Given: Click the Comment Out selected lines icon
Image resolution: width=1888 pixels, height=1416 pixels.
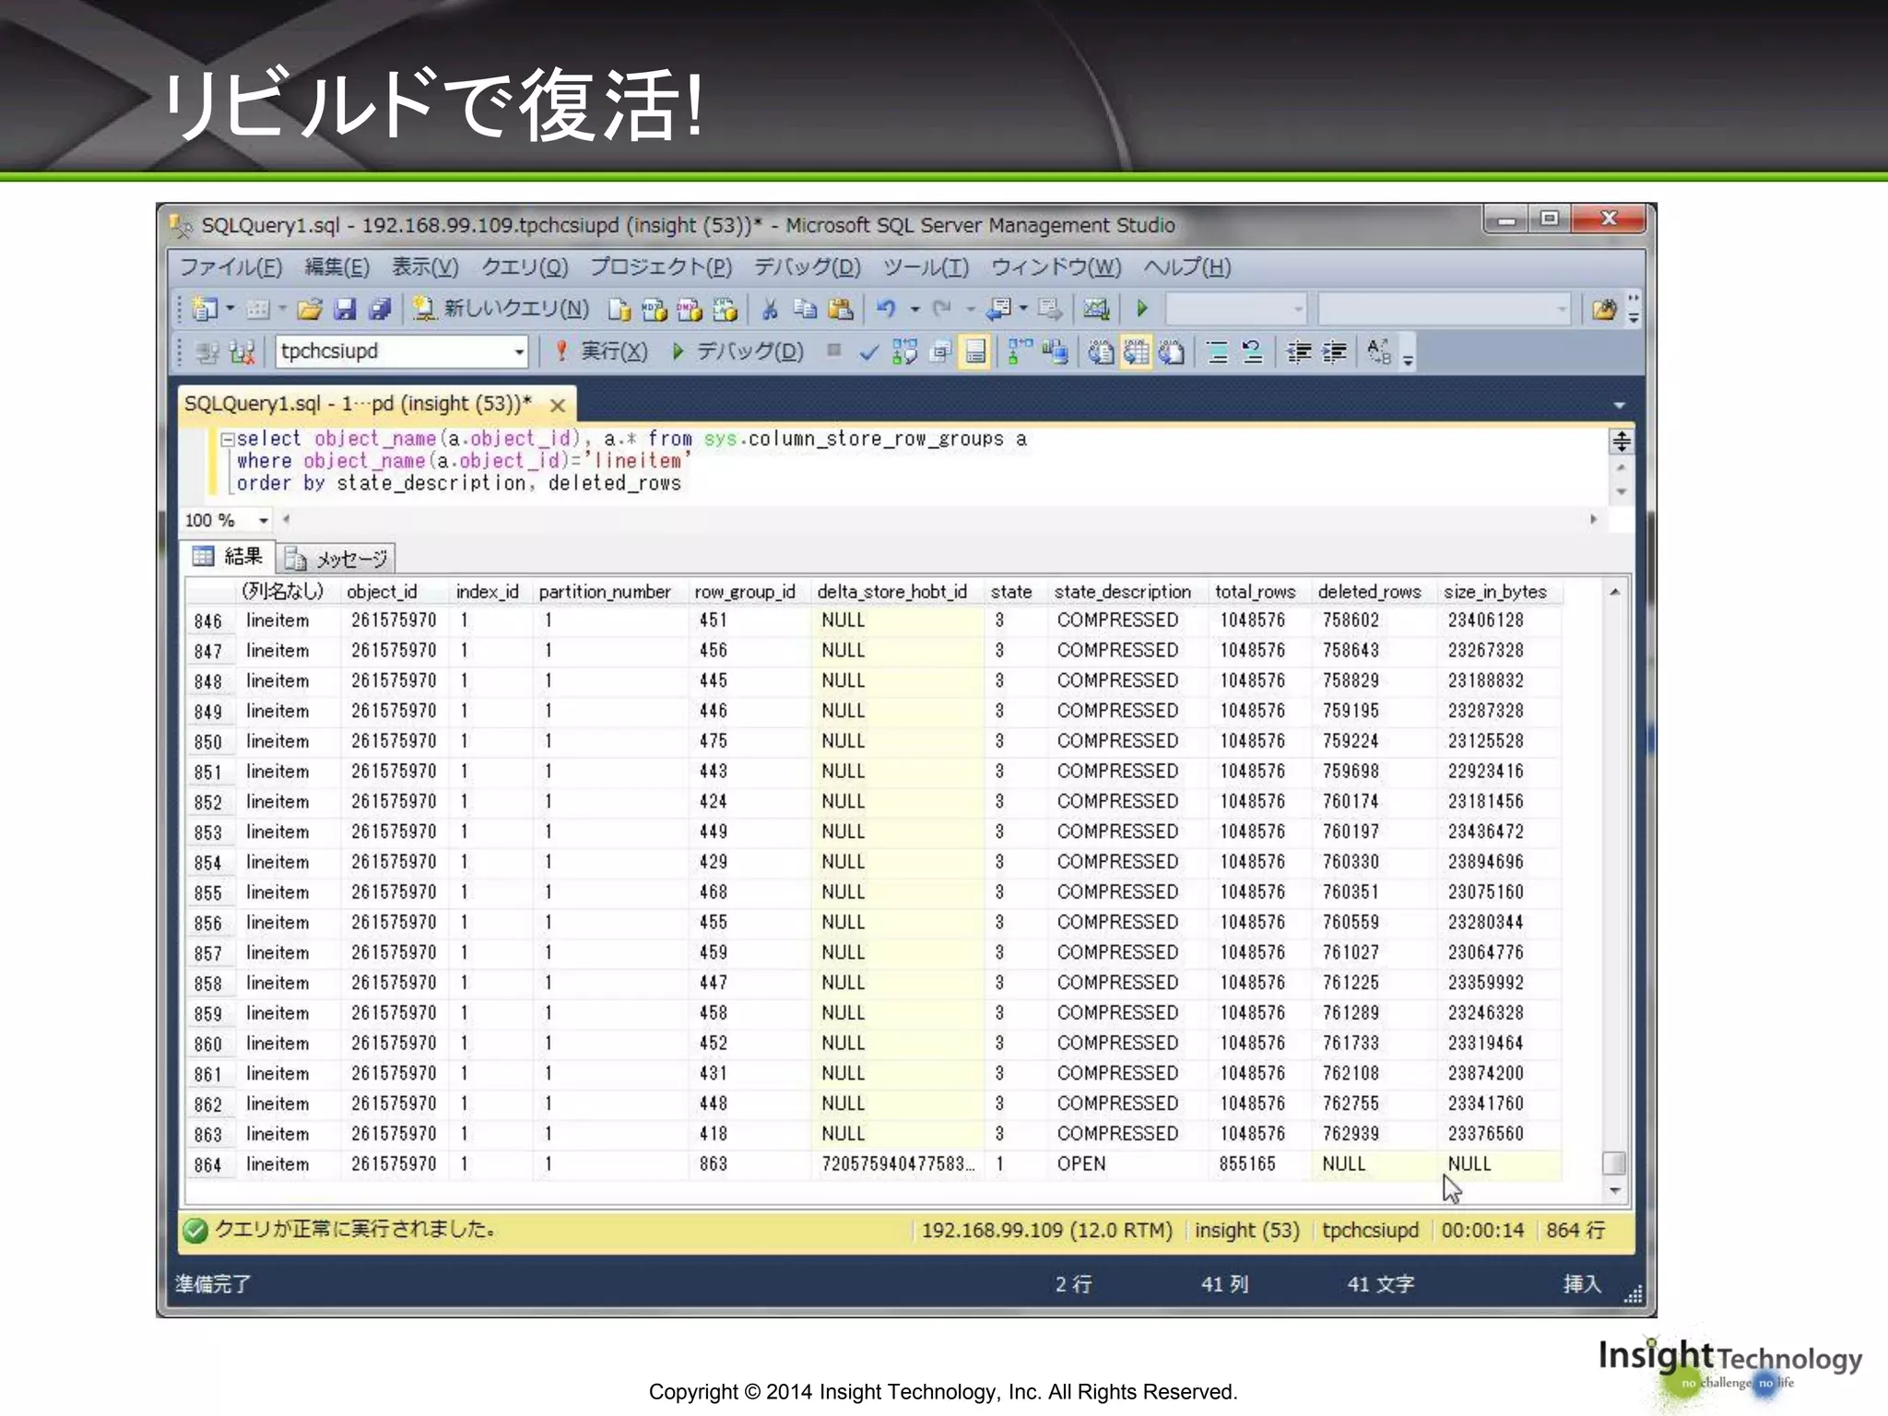Looking at the screenshot, I should tap(1218, 352).
